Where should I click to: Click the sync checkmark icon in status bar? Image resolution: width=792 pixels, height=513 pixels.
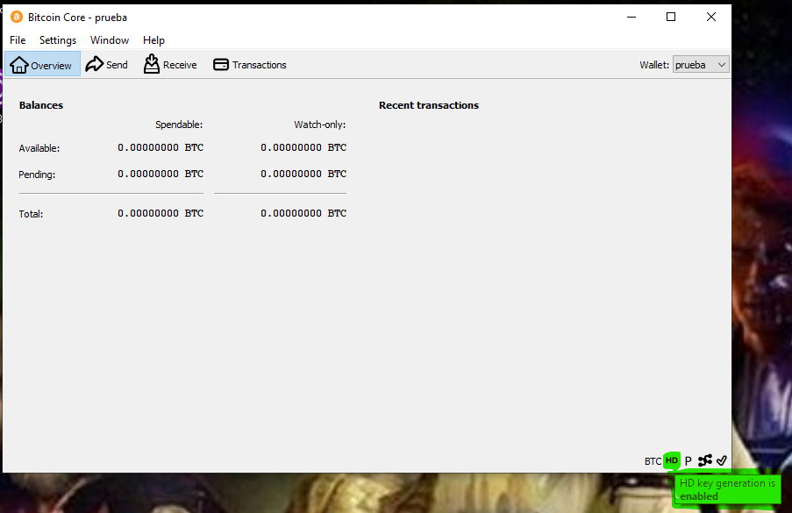click(721, 460)
